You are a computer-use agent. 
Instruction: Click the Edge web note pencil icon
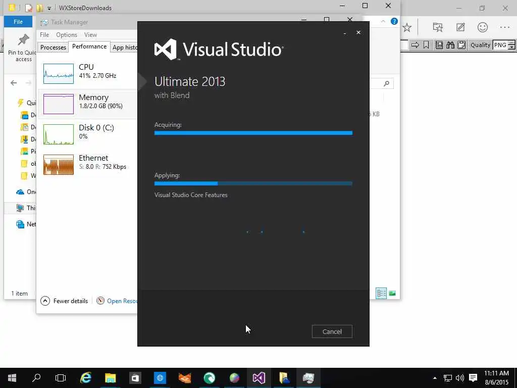pos(460,27)
